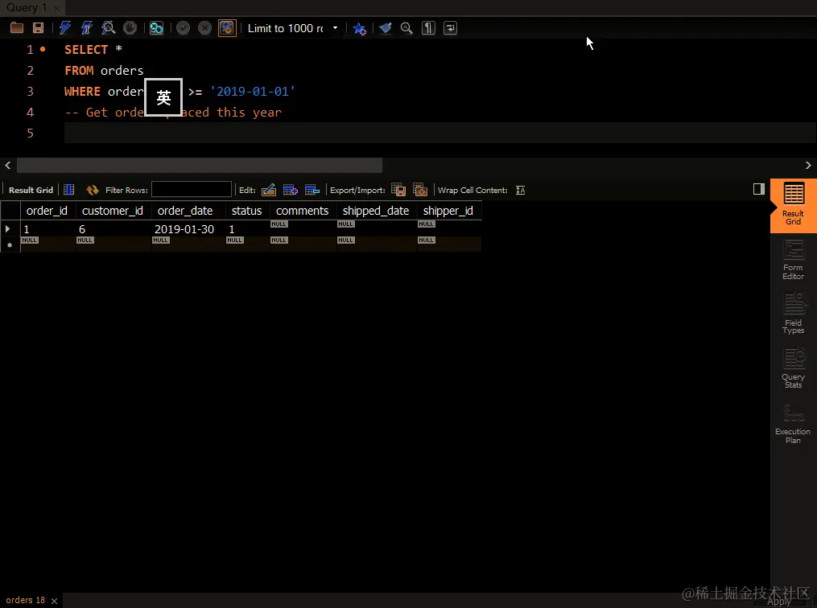Run Explain with magnifier lightning icon

pos(108,28)
